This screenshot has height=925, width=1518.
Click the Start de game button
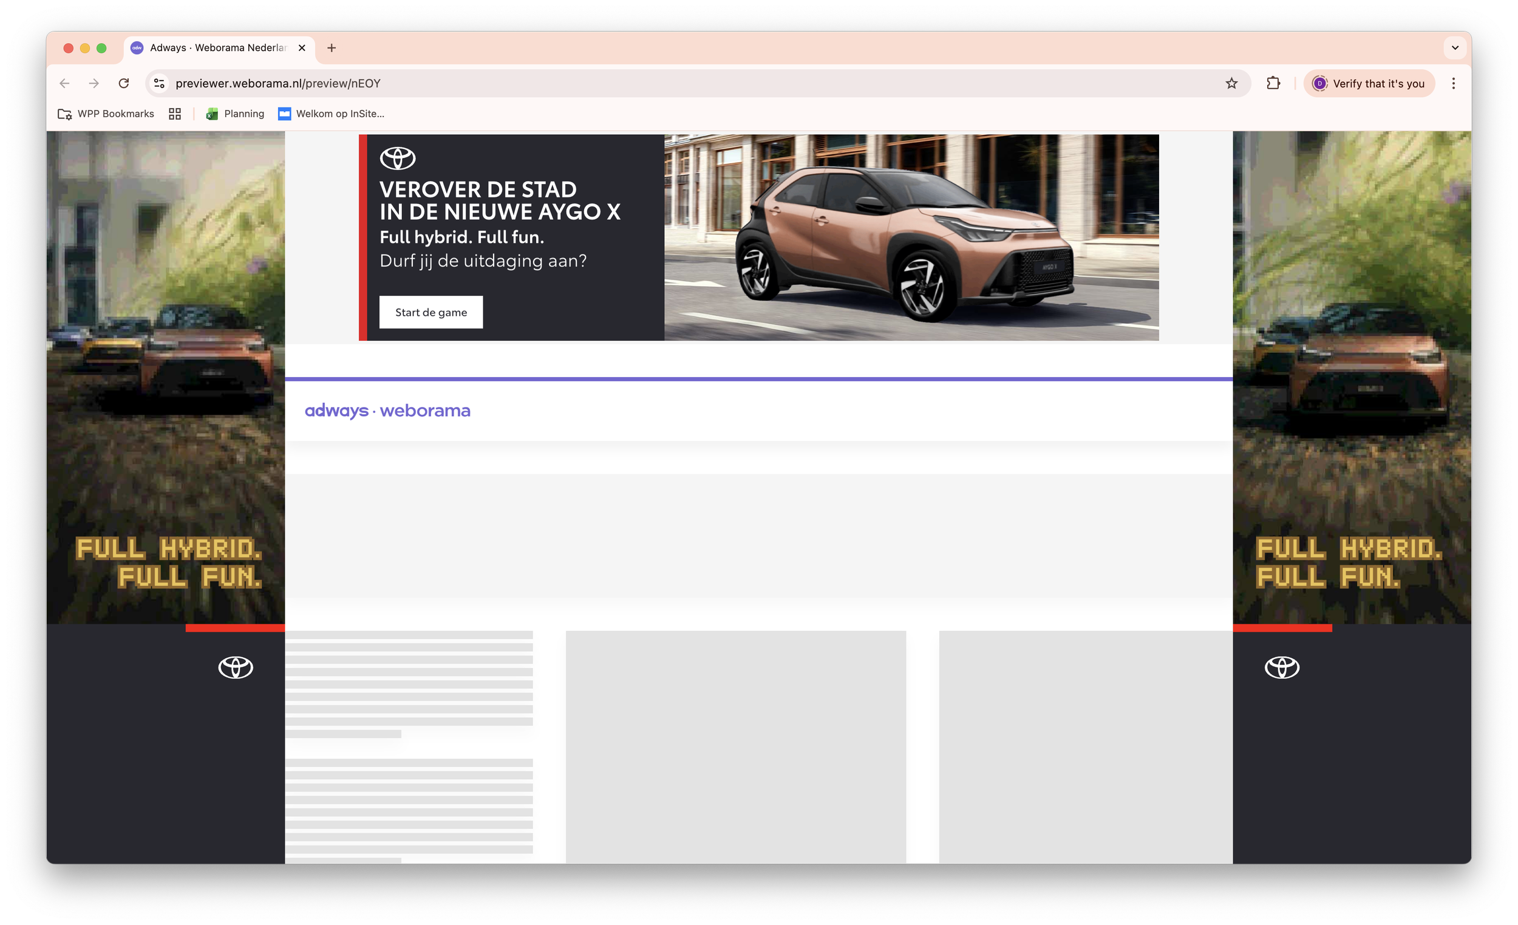(x=431, y=312)
